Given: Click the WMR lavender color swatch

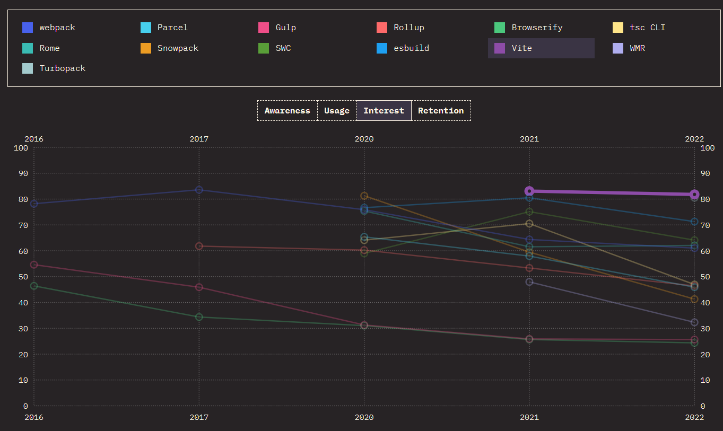Looking at the screenshot, I should pyautogui.click(x=618, y=48).
